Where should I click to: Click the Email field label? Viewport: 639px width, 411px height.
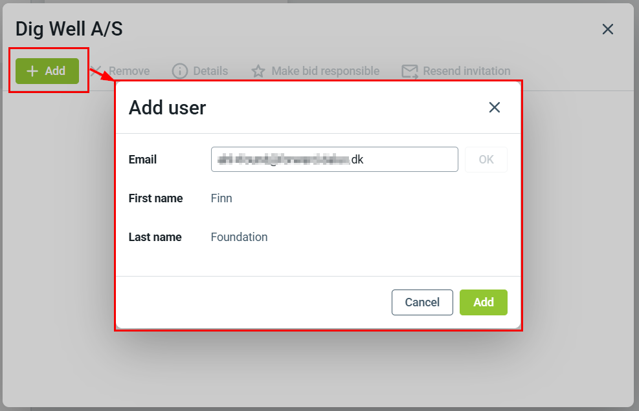click(x=142, y=160)
